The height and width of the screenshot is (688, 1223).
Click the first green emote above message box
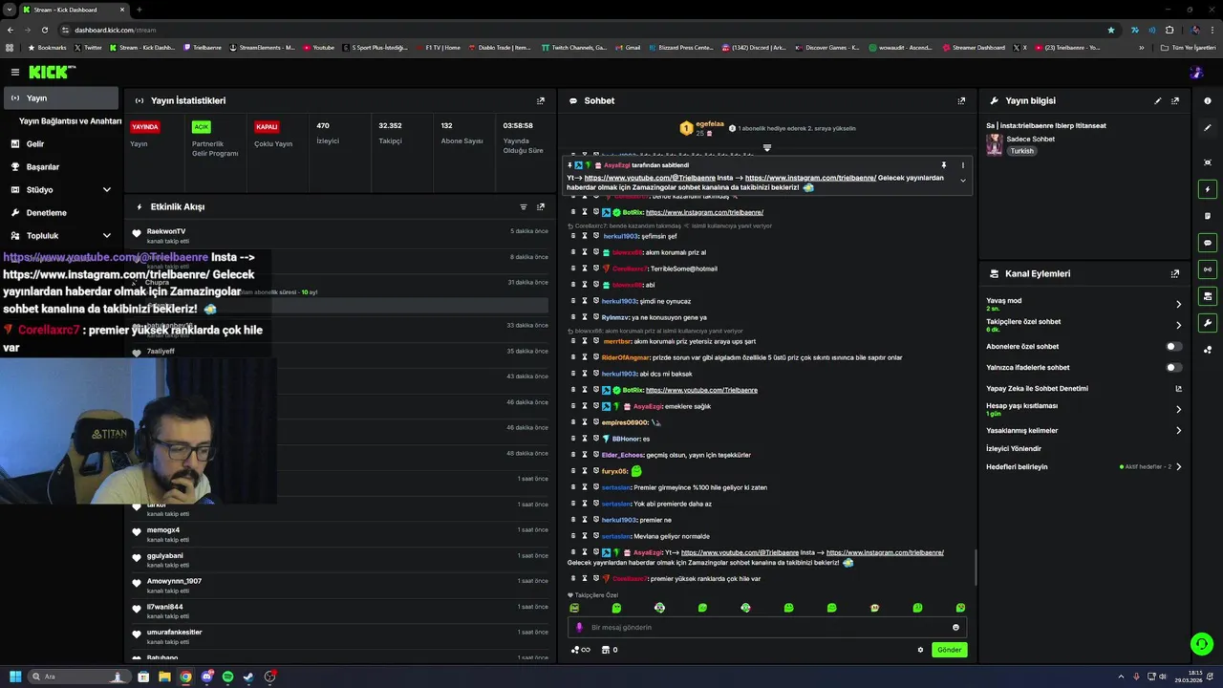[574, 608]
